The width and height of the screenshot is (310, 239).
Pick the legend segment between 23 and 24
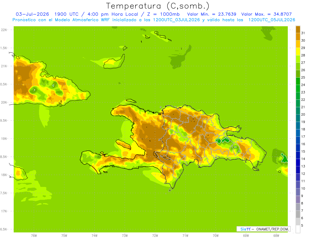pos(298,88)
